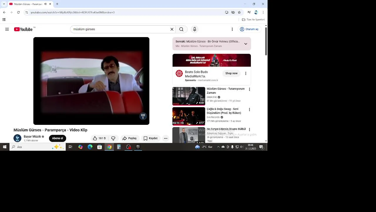
Task: Launch Copilot from the taskbar
Action: click(x=80, y=147)
